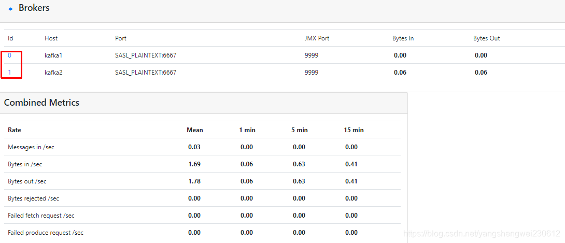Click the Brokers page heading
This screenshot has width=565, height=243.
click(34, 8)
